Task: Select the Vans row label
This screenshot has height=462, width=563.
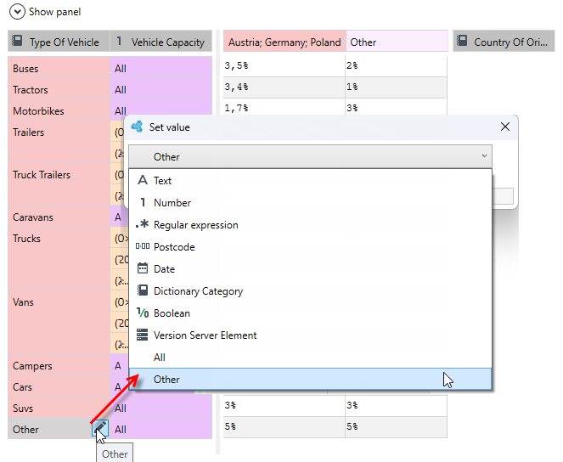Action: pyautogui.click(x=23, y=301)
